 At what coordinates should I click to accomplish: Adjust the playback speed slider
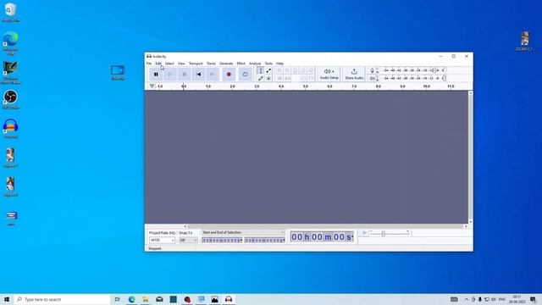(383, 234)
